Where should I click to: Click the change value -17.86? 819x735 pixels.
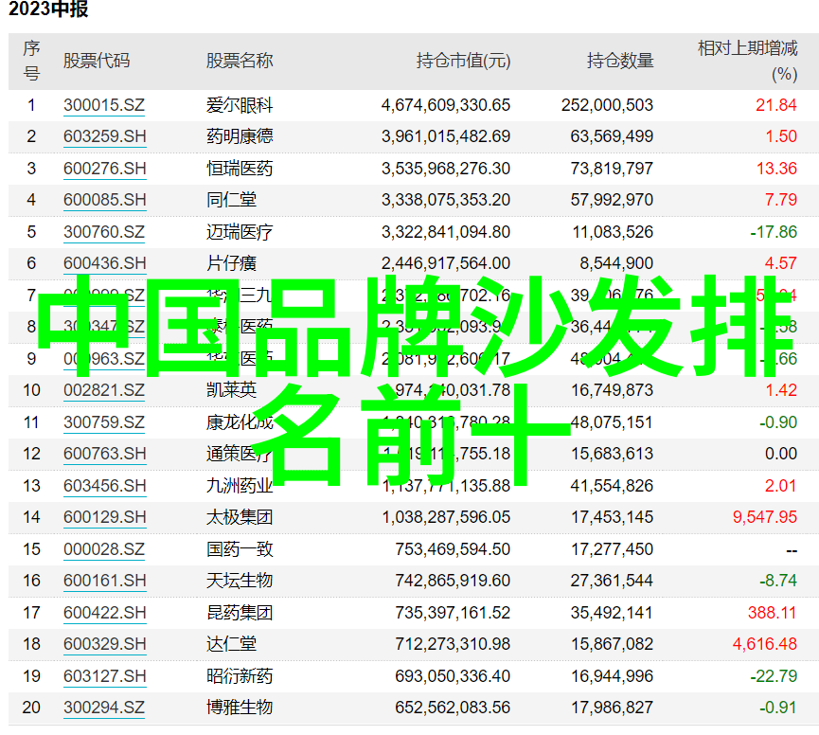pyautogui.click(x=774, y=232)
